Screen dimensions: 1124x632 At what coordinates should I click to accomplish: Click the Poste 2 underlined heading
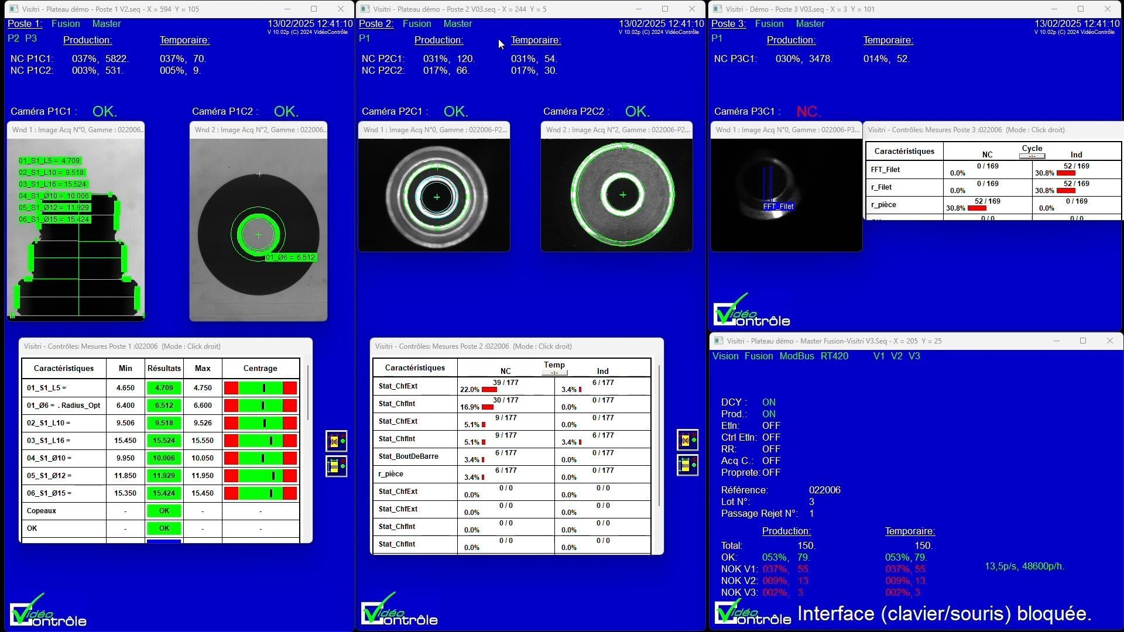click(376, 23)
